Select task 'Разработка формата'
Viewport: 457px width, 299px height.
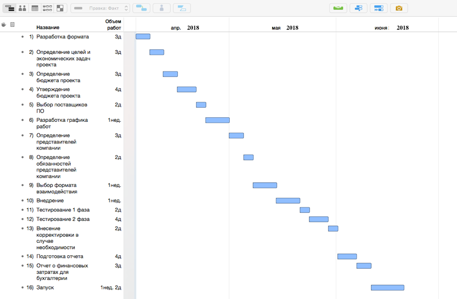[62, 37]
